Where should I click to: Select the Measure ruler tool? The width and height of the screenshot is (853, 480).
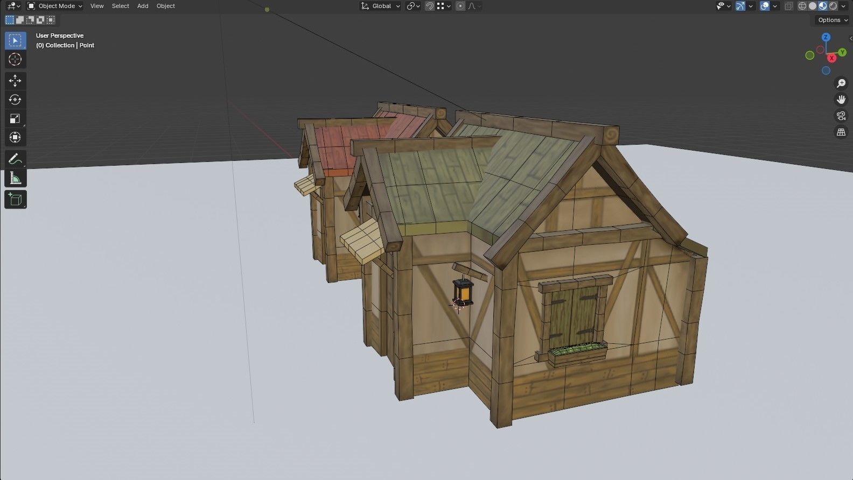coord(15,178)
